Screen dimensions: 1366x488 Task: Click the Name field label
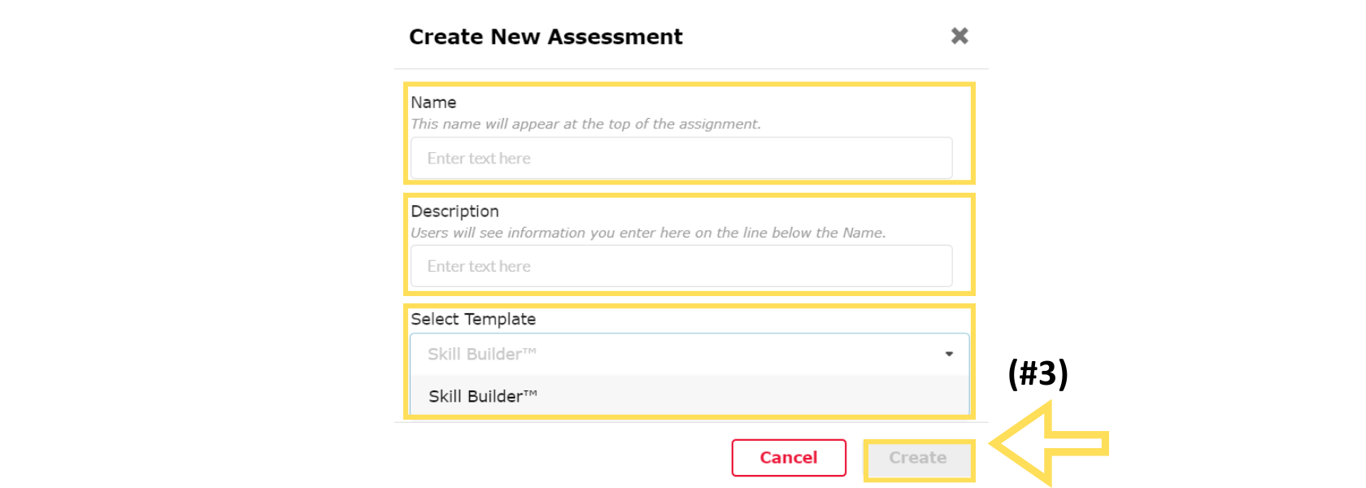[433, 102]
